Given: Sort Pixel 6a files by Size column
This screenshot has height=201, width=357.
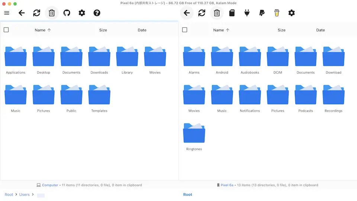Looking at the screenshot, I should click(x=282, y=30).
